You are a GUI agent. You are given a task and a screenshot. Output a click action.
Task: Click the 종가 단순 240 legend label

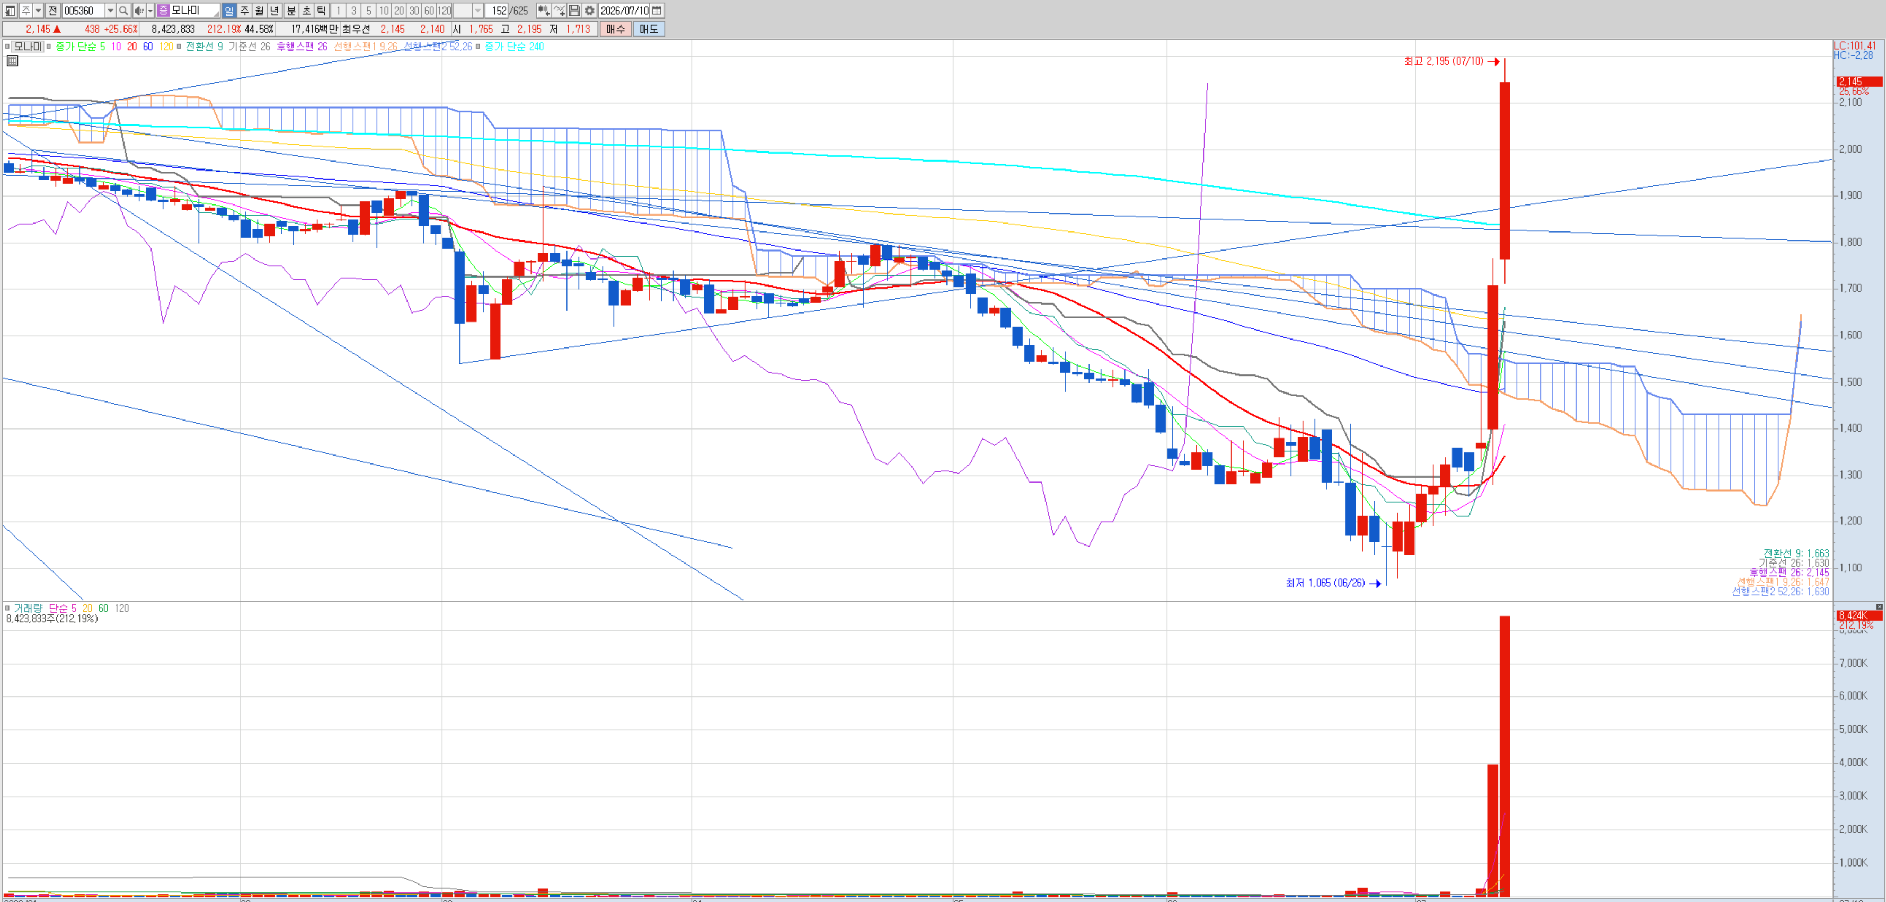coord(514,46)
